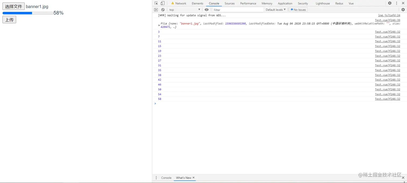This screenshot has height=183, width=407.
Task: Open the Security tab
Action: point(303,3)
